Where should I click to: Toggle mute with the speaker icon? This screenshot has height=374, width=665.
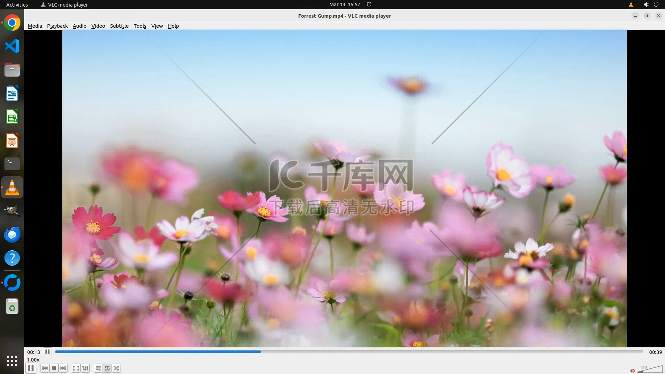click(633, 371)
